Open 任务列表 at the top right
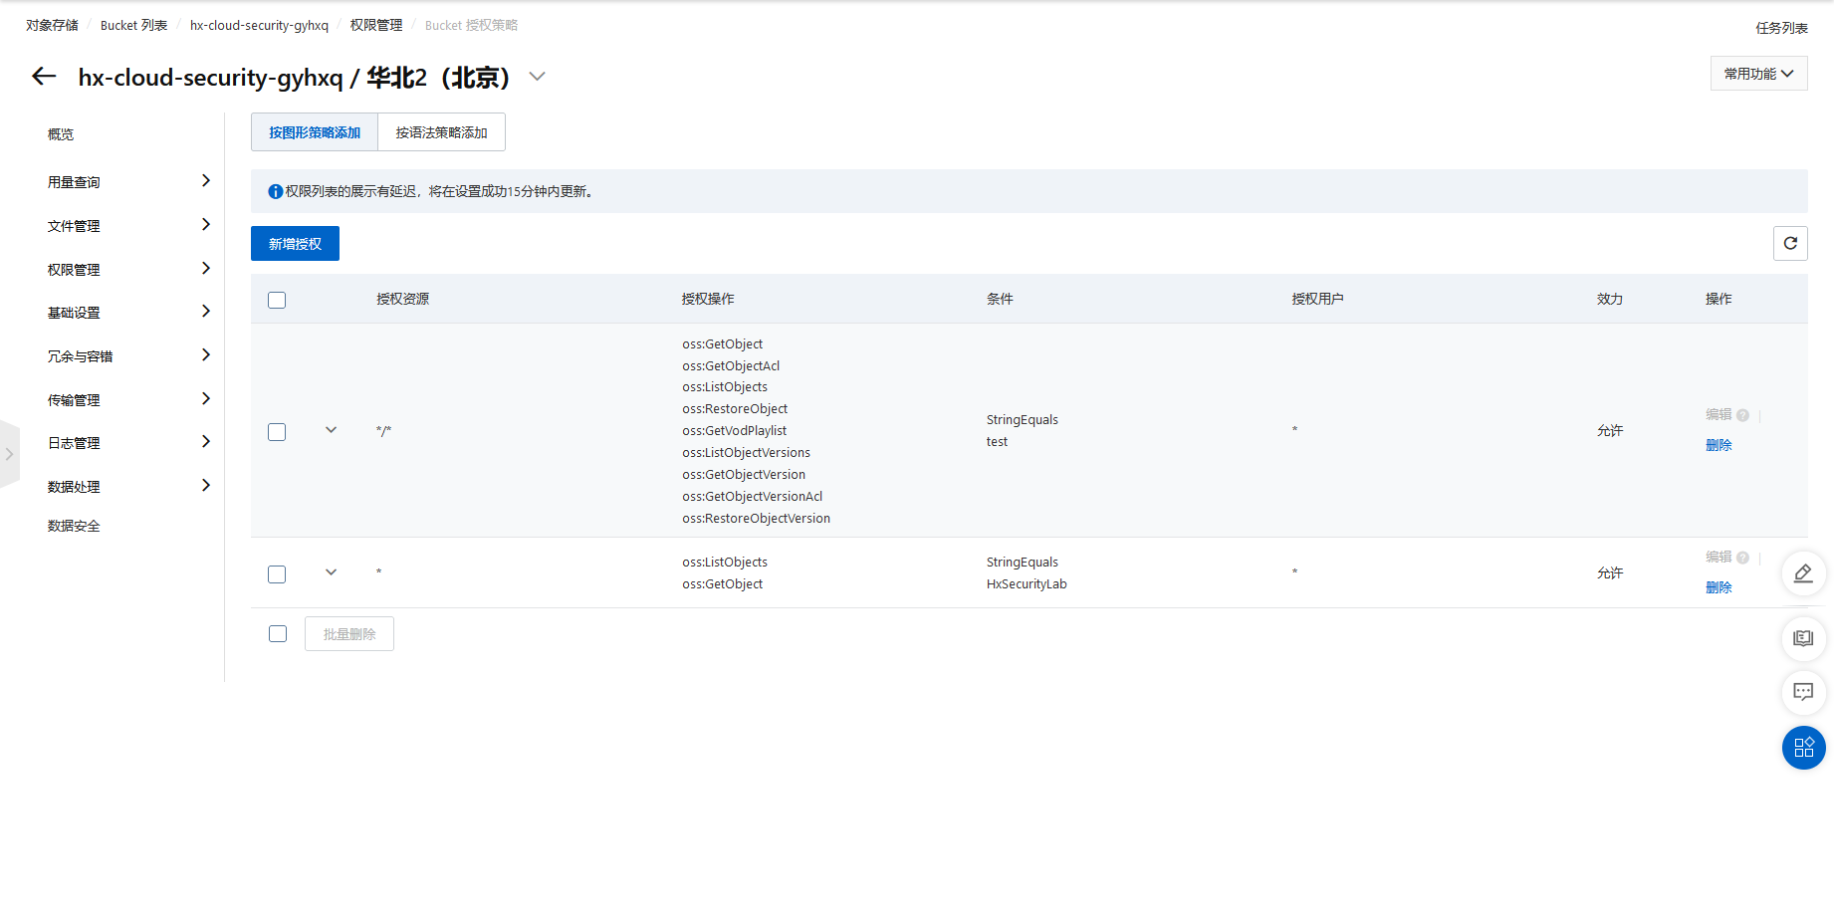 click(1781, 28)
